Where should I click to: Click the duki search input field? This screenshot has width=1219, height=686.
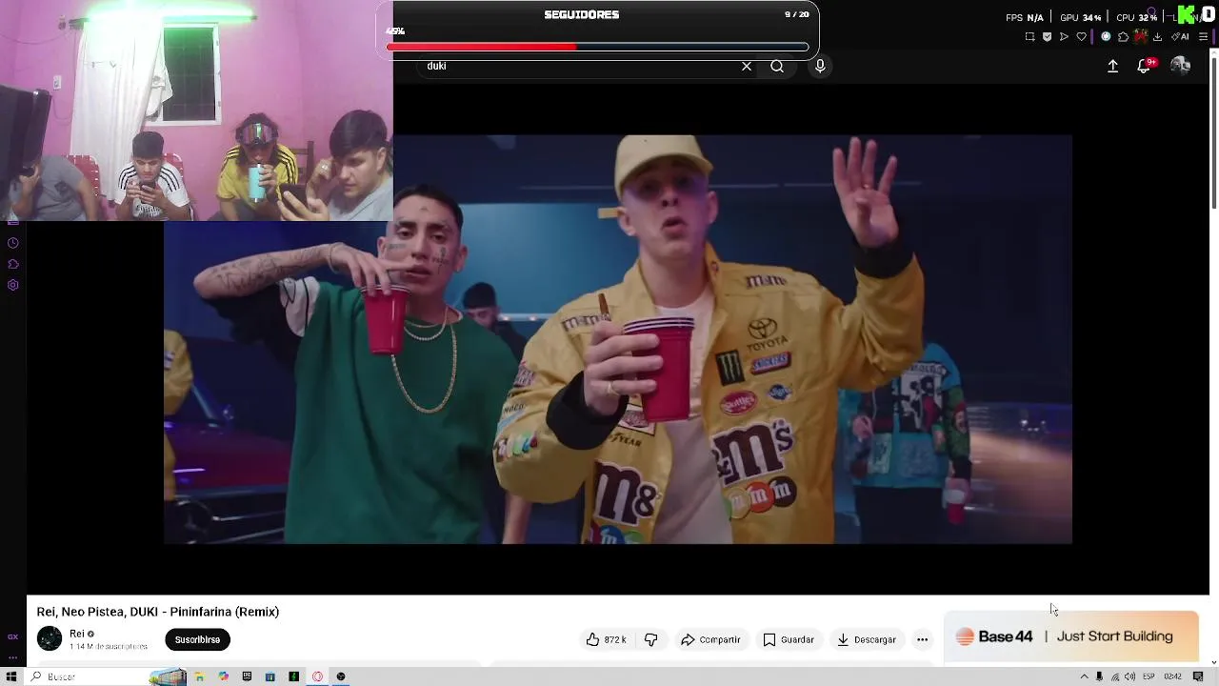pos(581,66)
